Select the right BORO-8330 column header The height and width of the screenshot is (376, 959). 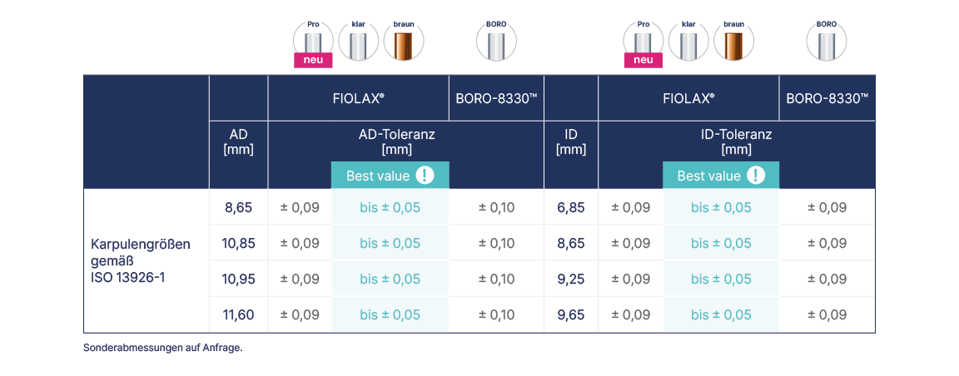click(x=827, y=98)
